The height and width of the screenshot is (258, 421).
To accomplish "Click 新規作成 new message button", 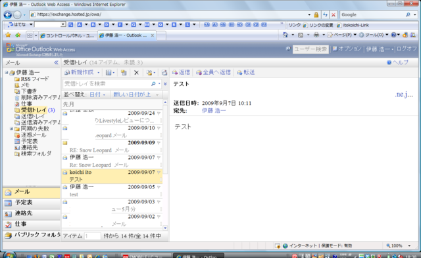I will pos(79,73).
